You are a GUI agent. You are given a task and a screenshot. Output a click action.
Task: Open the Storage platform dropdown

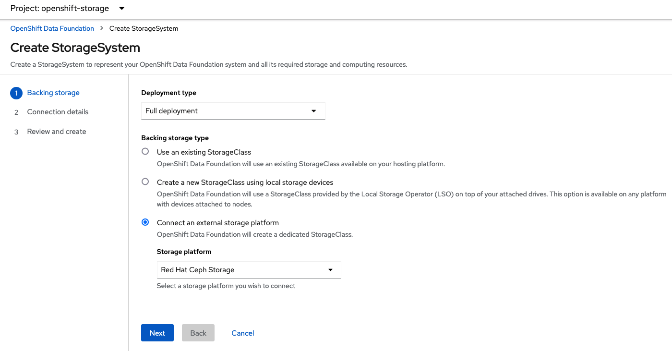(249, 270)
